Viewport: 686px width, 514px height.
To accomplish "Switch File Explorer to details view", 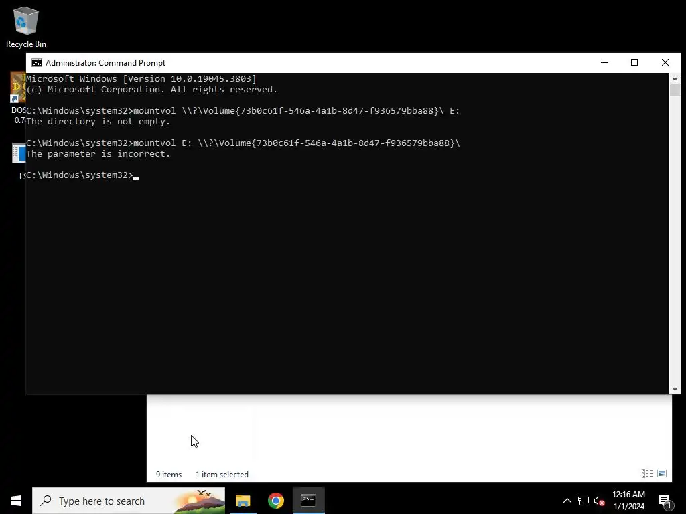I will [647, 473].
